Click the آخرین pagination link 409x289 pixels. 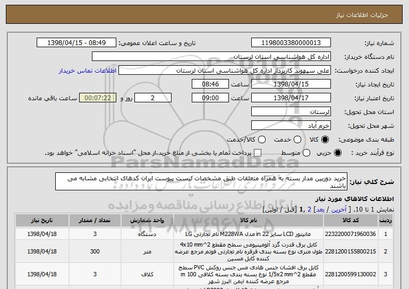pos(339,209)
